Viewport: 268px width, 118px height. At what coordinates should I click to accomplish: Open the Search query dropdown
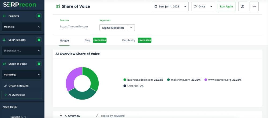pyautogui.click(x=21, y=51)
